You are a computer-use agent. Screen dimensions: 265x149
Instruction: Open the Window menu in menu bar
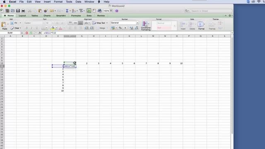(89, 2)
